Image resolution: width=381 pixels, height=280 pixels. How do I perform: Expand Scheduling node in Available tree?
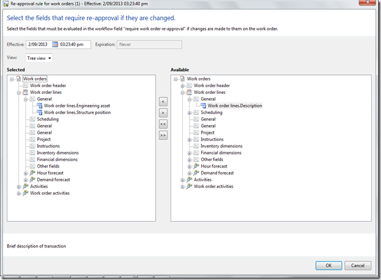pos(190,112)
